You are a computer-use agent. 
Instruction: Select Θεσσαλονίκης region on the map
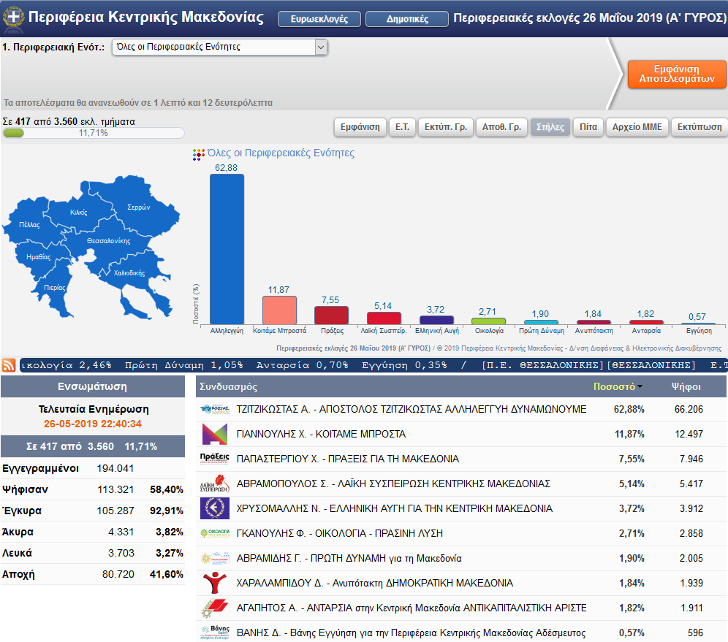pos(107,240)
